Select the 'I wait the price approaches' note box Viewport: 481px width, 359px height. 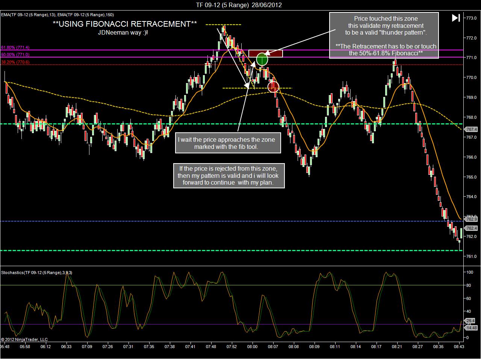tap(228, 143)
